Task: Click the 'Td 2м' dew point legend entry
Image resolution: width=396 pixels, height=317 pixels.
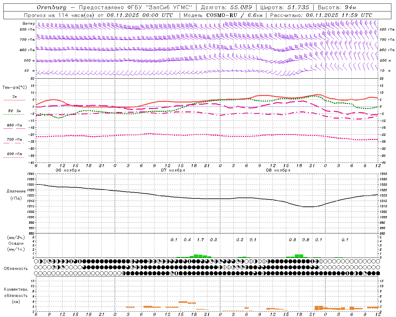Action: [x=15, y=111]
